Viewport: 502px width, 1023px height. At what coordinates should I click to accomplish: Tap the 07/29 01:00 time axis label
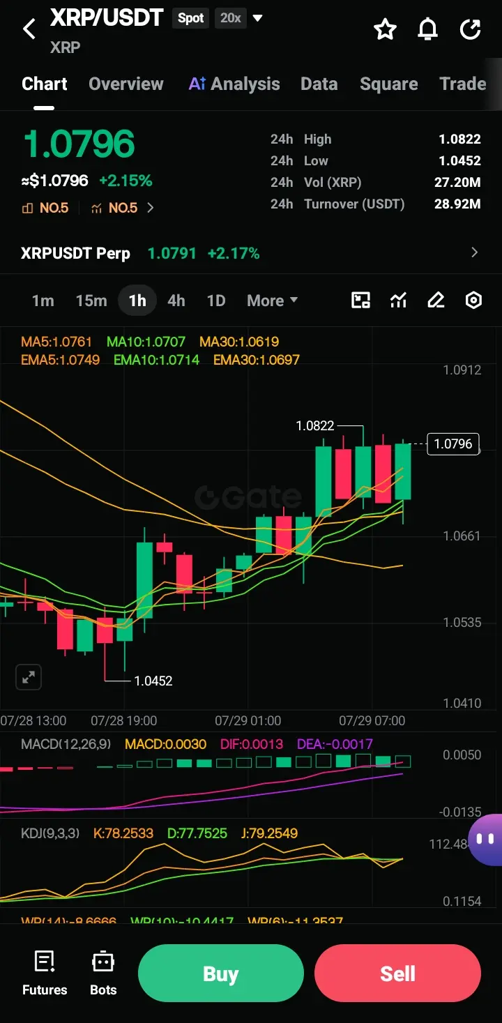248,720
